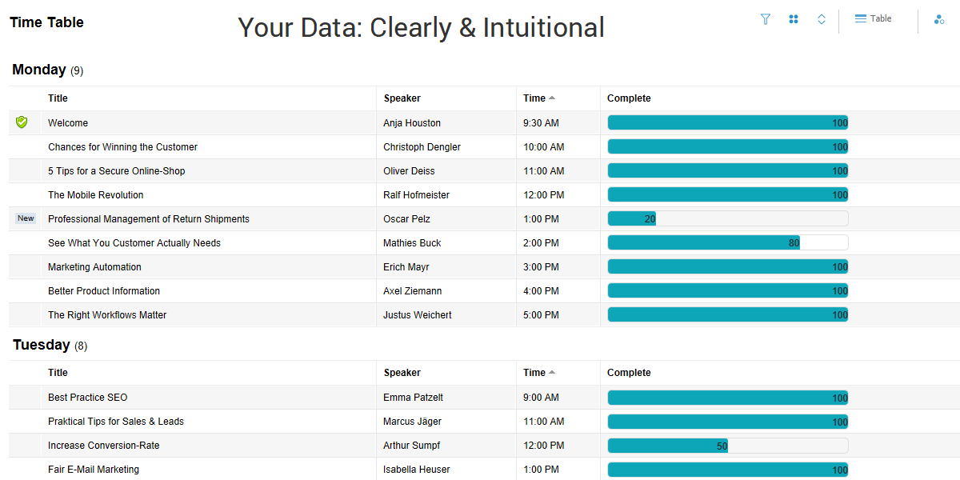Collapse the Monday group header
960x480 pixels.
(39, 70)
